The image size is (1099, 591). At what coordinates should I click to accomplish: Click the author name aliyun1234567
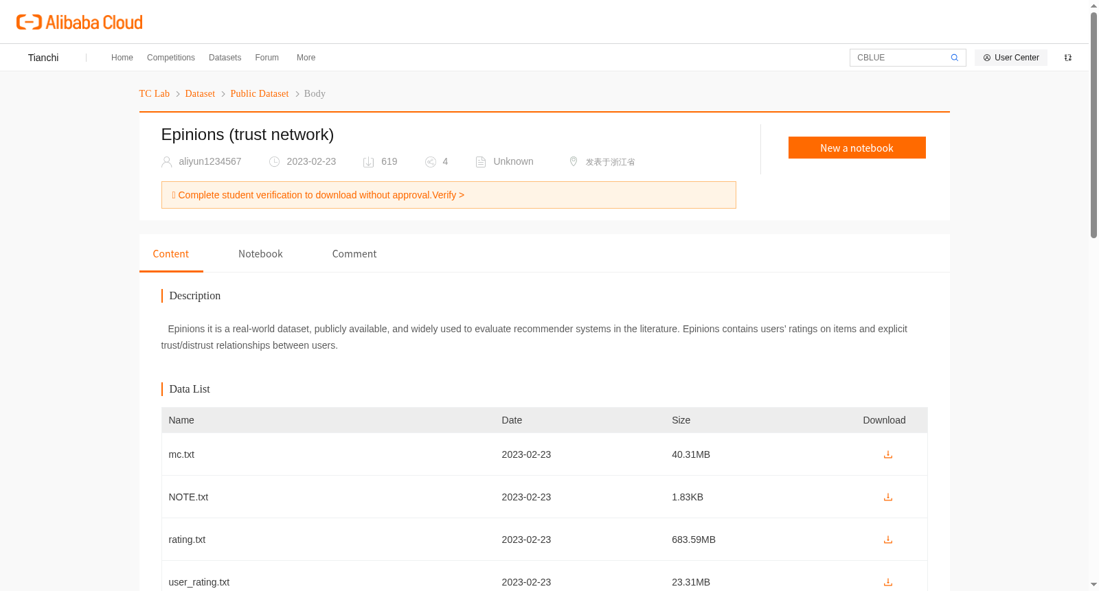point(210,161)
